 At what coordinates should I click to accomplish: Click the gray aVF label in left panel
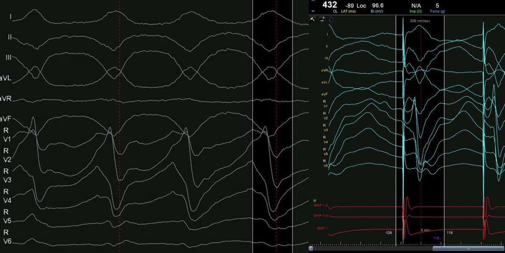pos(6,119)
